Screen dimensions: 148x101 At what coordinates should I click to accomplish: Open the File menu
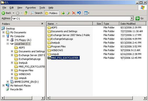click(x=4, y=8)
